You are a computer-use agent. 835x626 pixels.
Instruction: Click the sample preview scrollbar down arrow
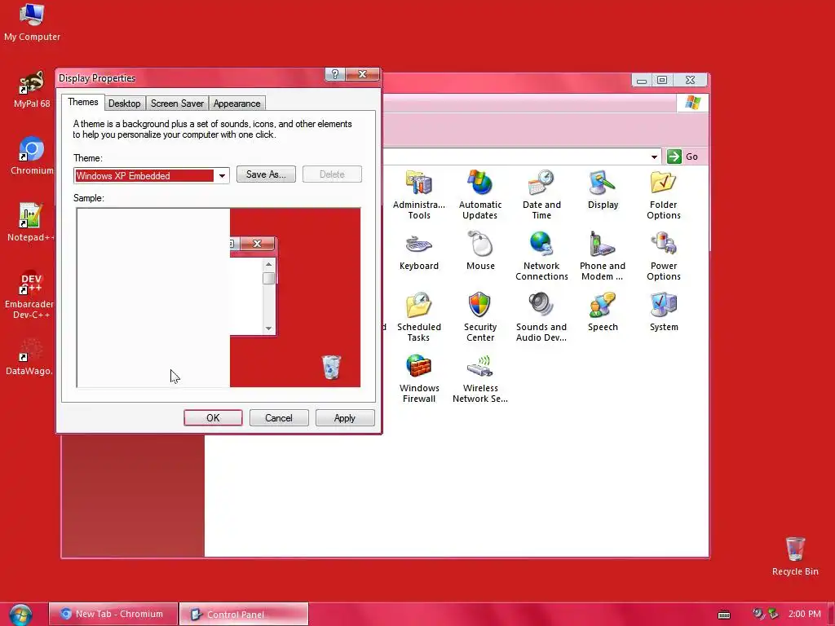click(268, 328)
